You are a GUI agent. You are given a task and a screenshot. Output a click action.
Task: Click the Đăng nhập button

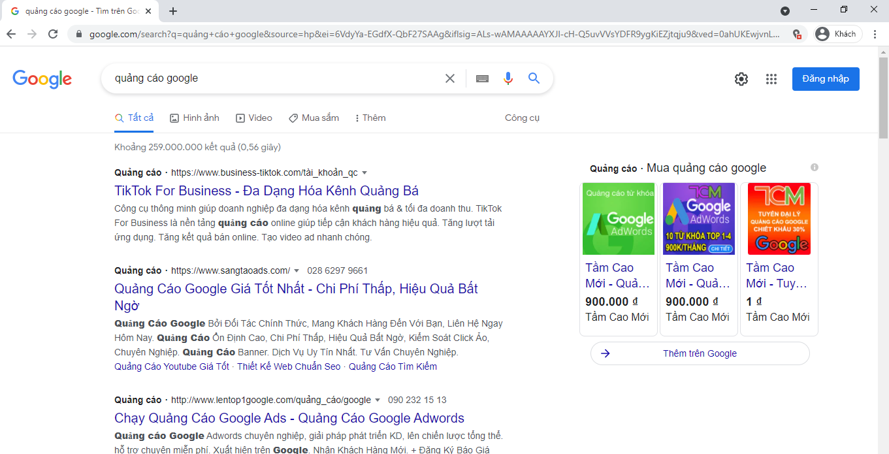click(x=826, y=79)
